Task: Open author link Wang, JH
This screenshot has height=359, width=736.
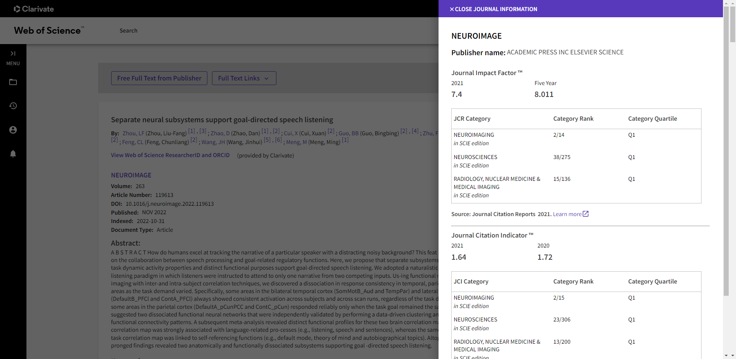Action: [213, 142]
